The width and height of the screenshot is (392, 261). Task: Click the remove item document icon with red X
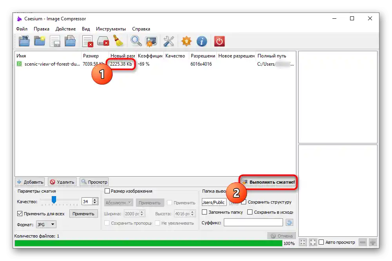pyautogui.click(x=88, y=41)
